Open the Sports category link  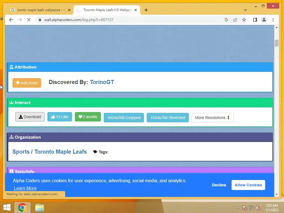tap(21, 152)
